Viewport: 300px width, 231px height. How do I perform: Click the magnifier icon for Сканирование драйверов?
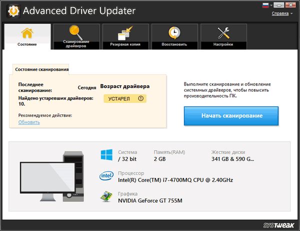pyautogui.click(x=76, y=32)
